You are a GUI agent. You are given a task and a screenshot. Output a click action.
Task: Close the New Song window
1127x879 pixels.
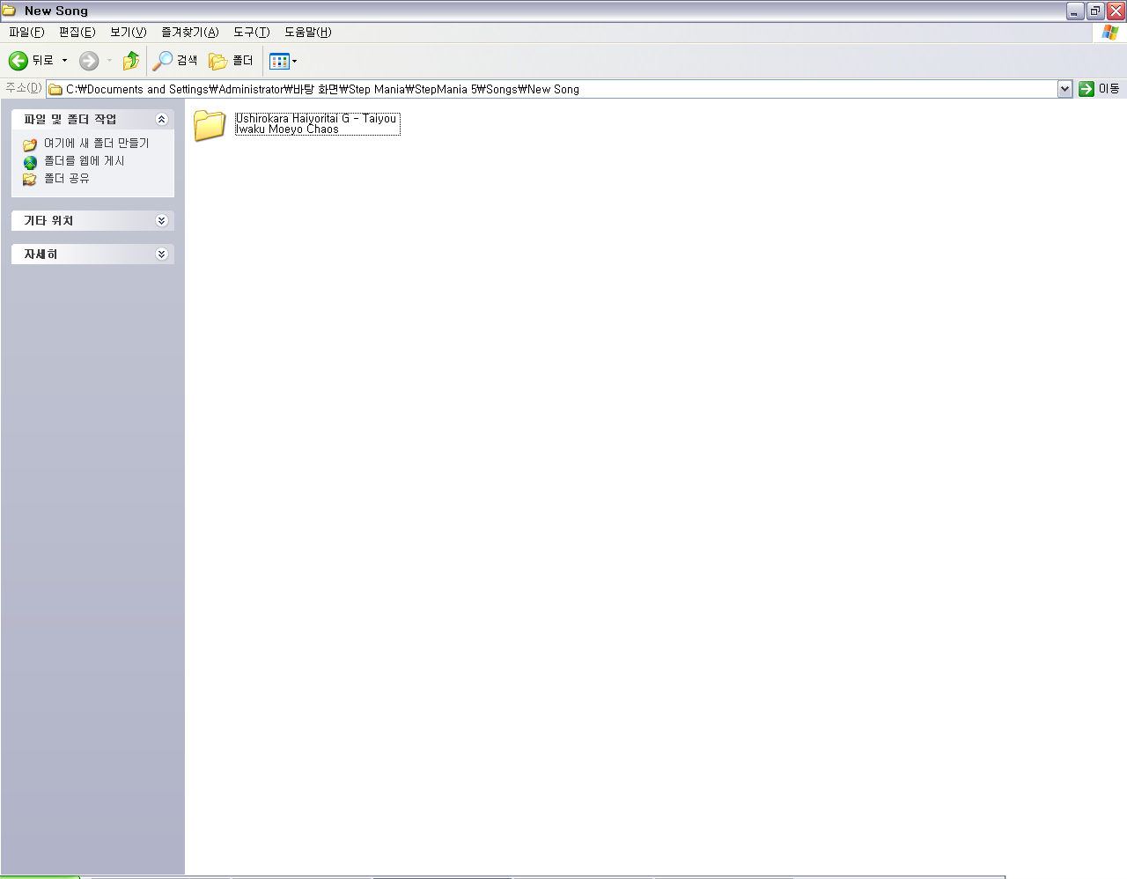(x=1116, y=11)
